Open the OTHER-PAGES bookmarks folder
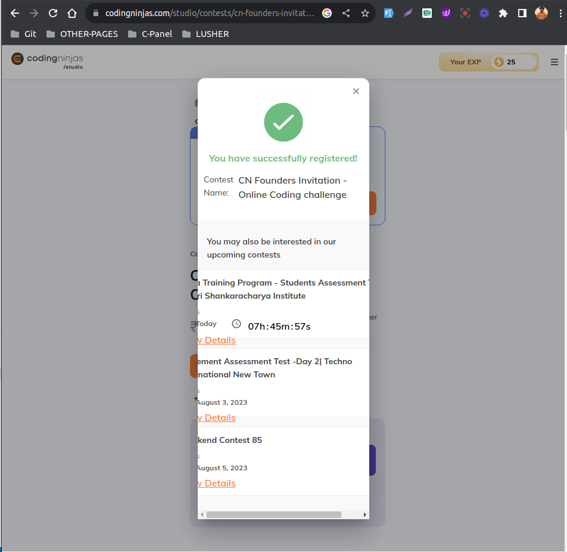The height and width of the screenshot is (552, 567). tap(82, 34)
